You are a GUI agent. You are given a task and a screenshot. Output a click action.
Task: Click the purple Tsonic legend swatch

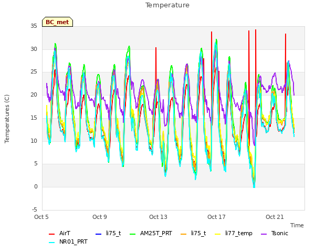(x=264, y=234)
